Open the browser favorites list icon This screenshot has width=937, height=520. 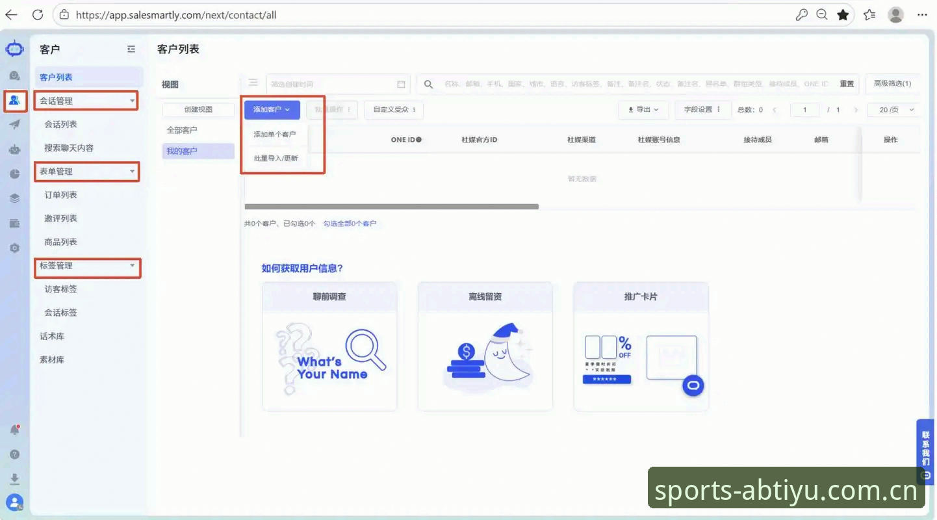869,14
